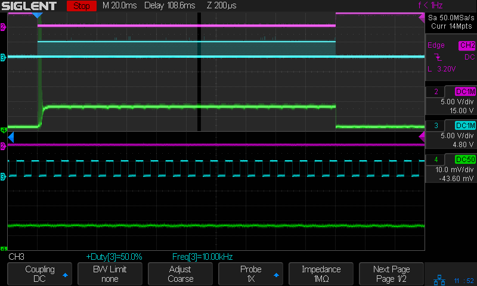Screen dimensions: 477x286
Task: Open the BW Limit none option
Action: 110,274
